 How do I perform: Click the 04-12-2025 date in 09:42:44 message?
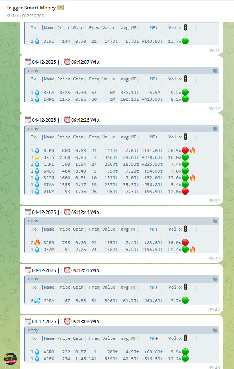44,212
